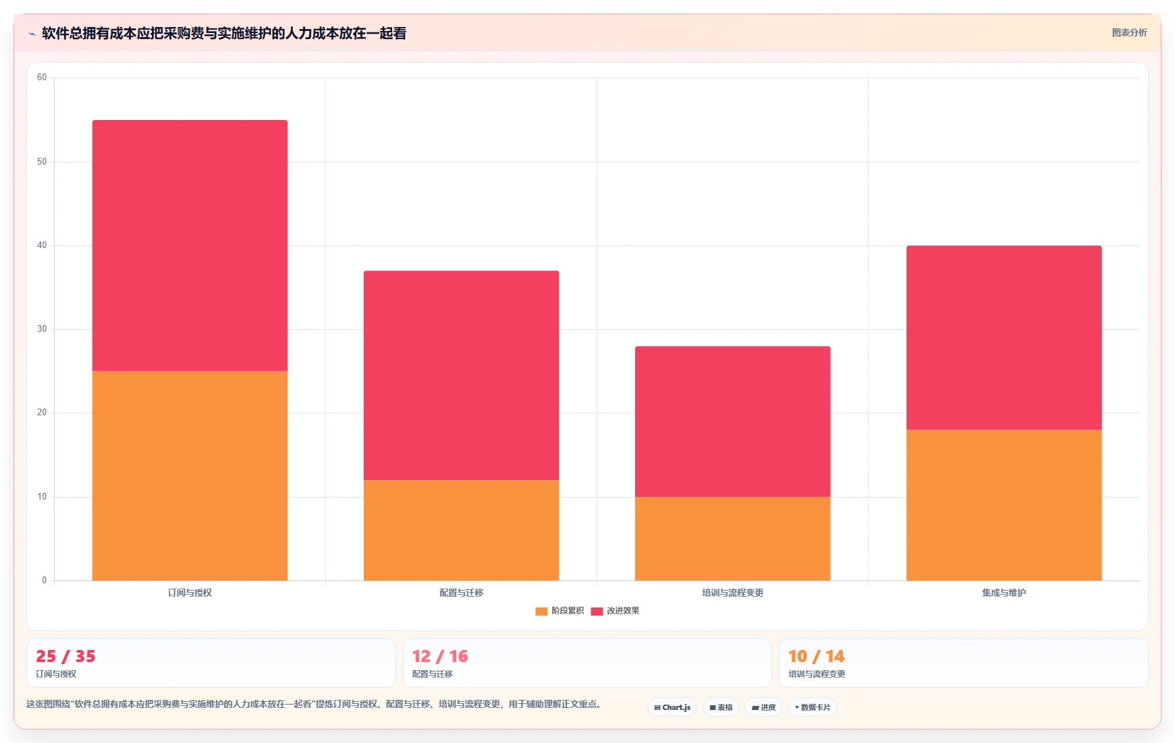
Task: Toggle the 阶段累积 legend orange swatch
Action: [x=541, y=611]
